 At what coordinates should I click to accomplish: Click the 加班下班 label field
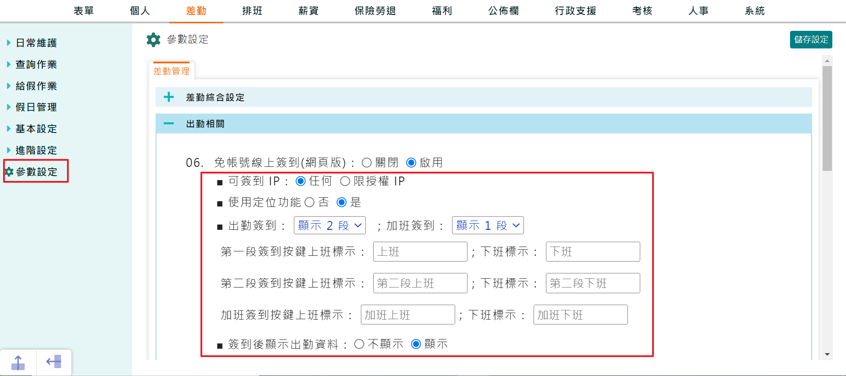coord(581,315)
